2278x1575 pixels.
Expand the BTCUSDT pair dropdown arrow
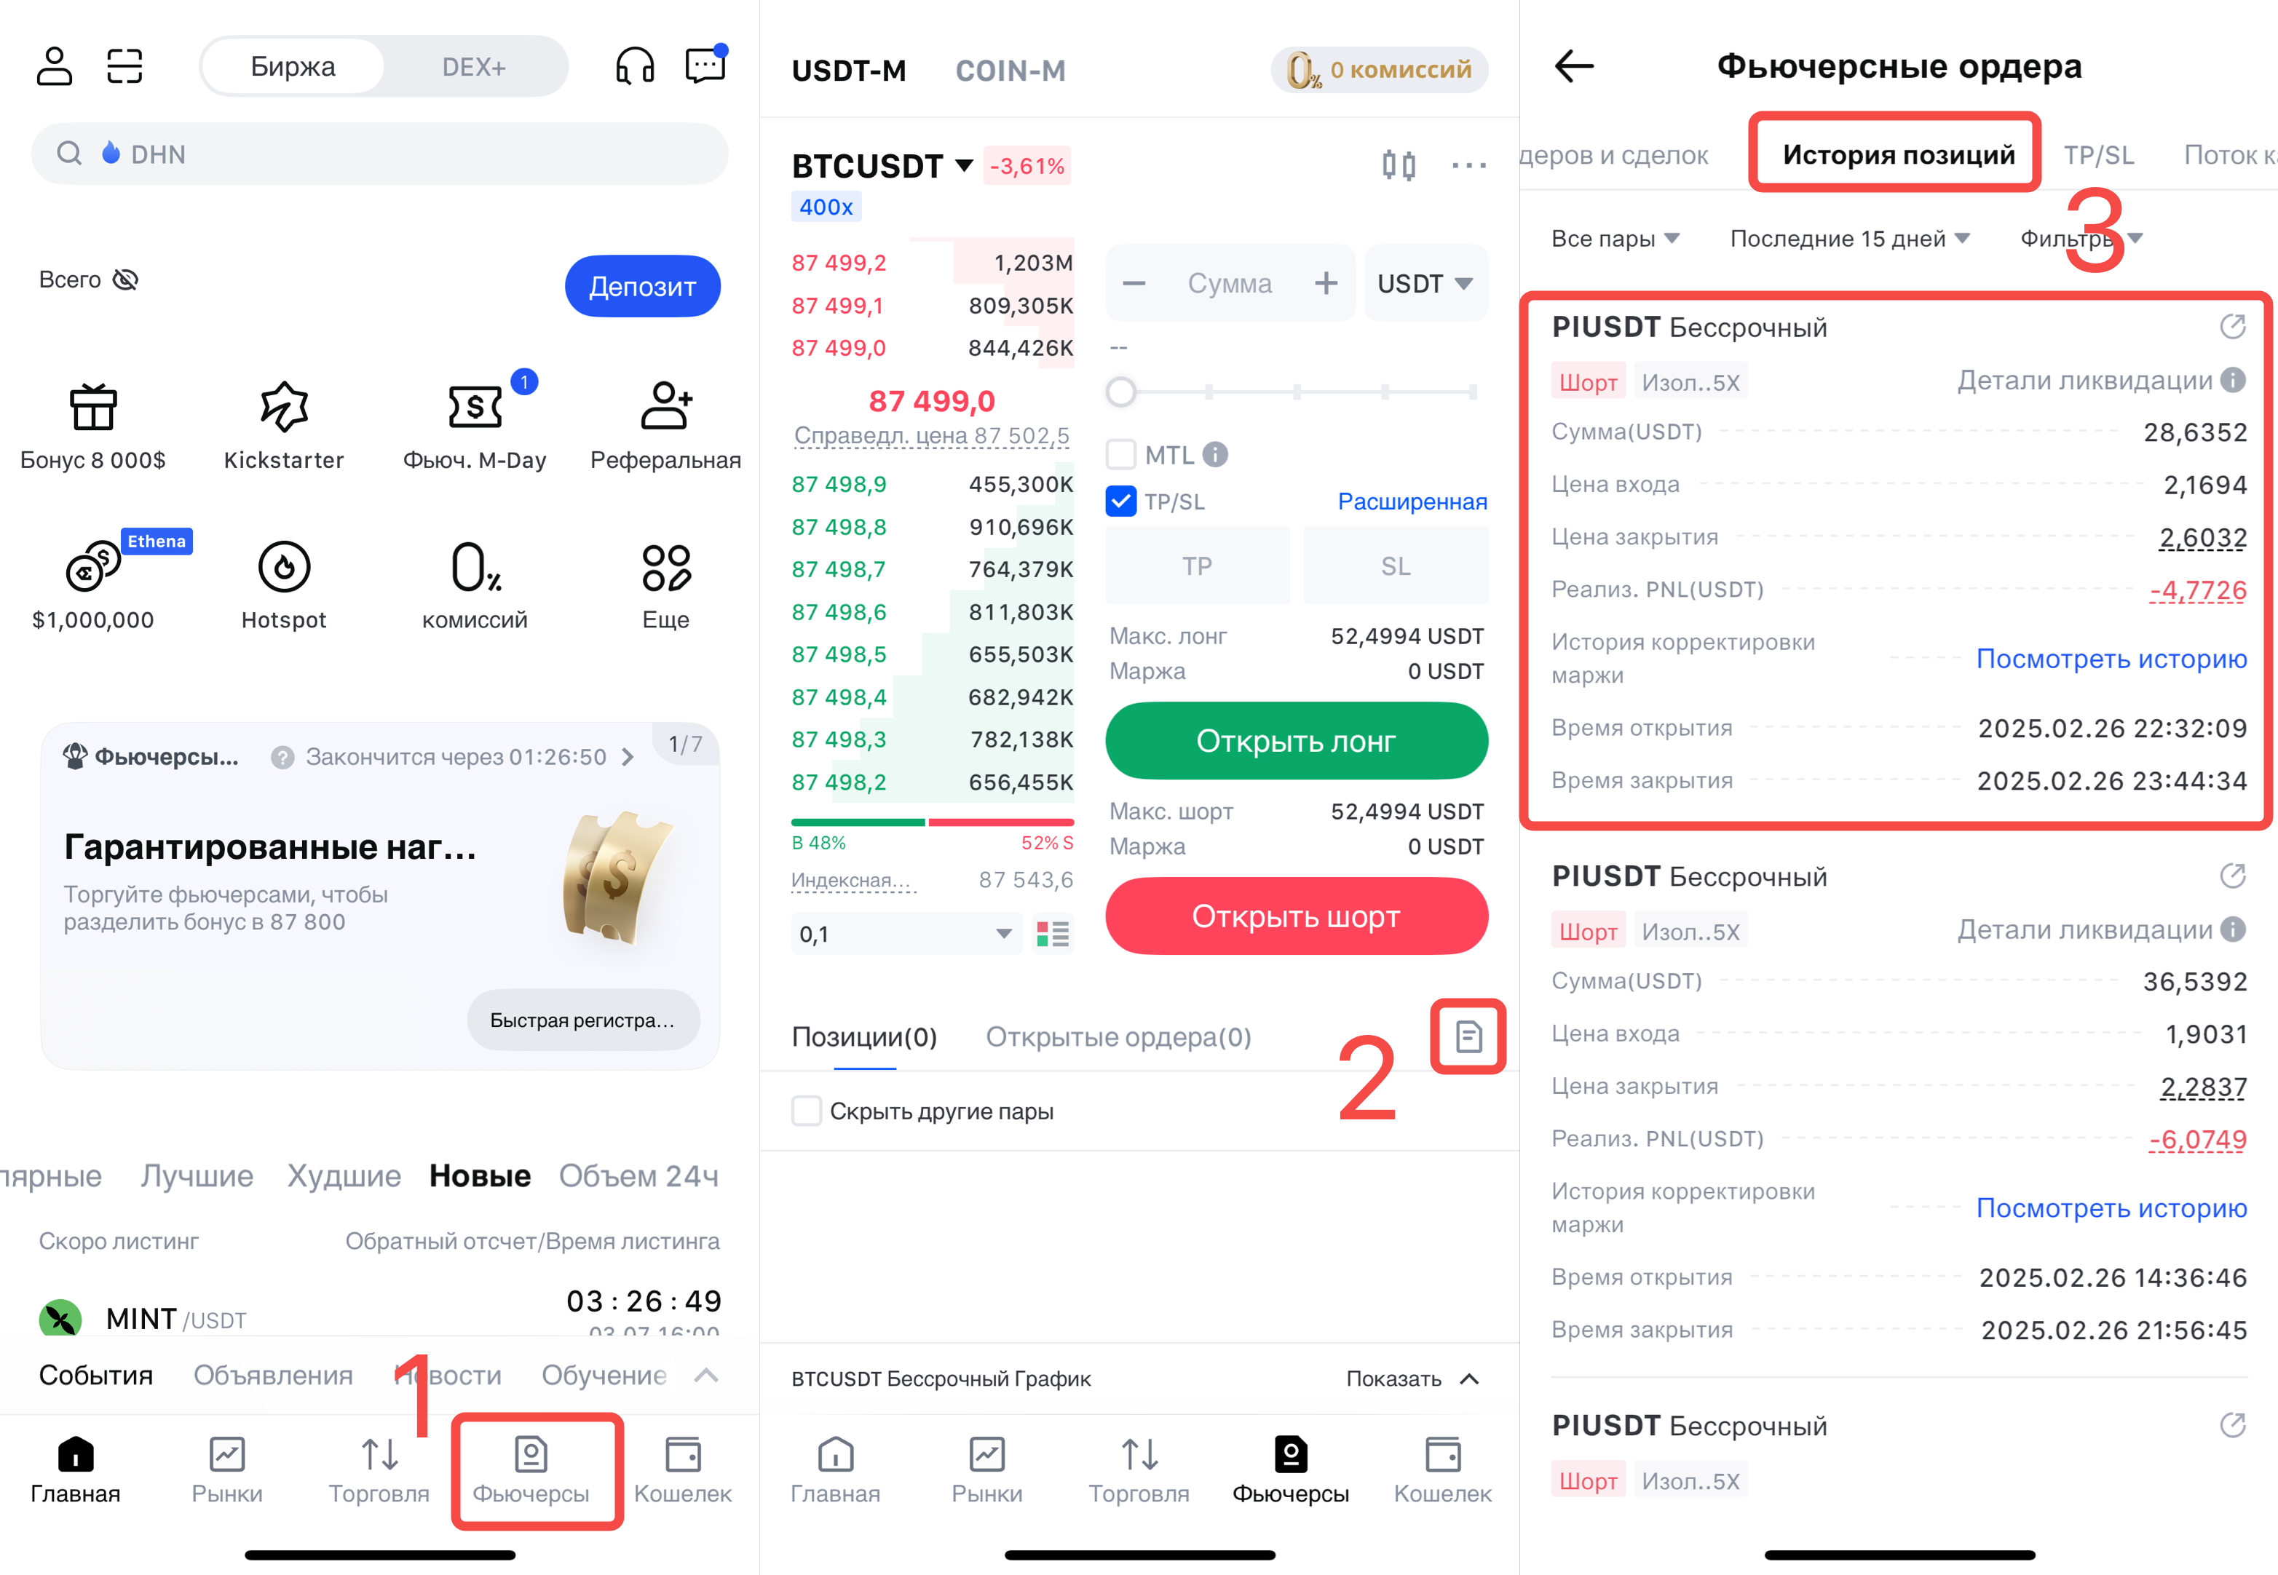(x=963, y=166)
